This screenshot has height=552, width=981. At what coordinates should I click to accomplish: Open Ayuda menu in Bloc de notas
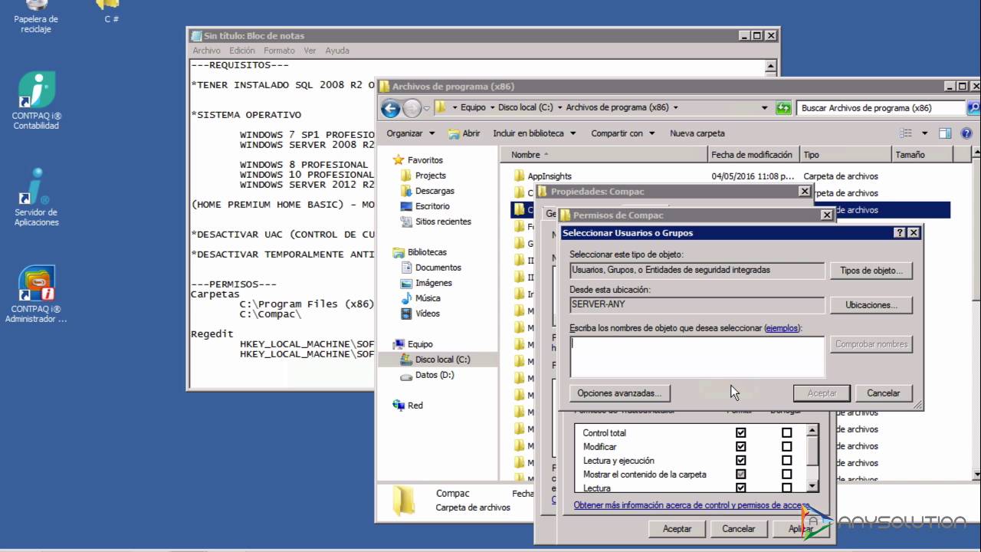(x=337, y=51)
